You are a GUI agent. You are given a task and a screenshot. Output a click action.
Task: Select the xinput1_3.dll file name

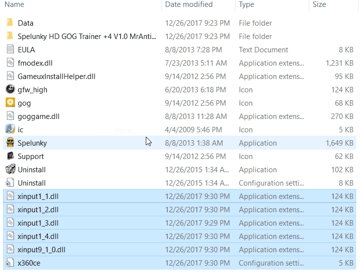point(38,223)
